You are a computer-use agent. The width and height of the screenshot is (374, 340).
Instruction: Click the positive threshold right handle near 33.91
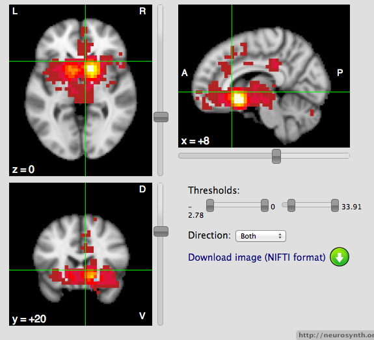click(x=335, y=205)
